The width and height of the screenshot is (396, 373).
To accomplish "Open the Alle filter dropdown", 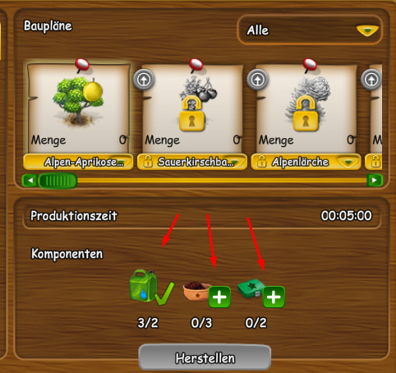I will point(310,30).
